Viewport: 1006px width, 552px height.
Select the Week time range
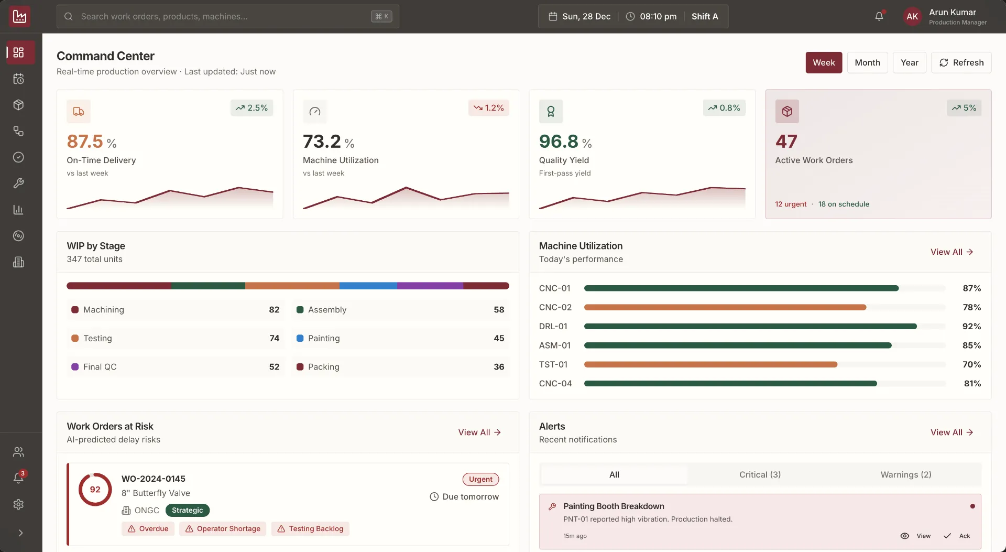click(824, 62)
